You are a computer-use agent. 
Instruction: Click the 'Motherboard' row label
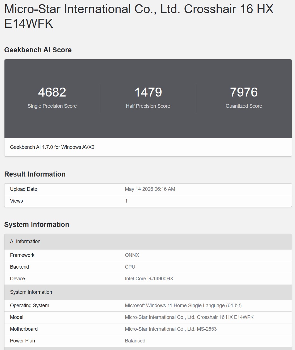pos(24,329)
